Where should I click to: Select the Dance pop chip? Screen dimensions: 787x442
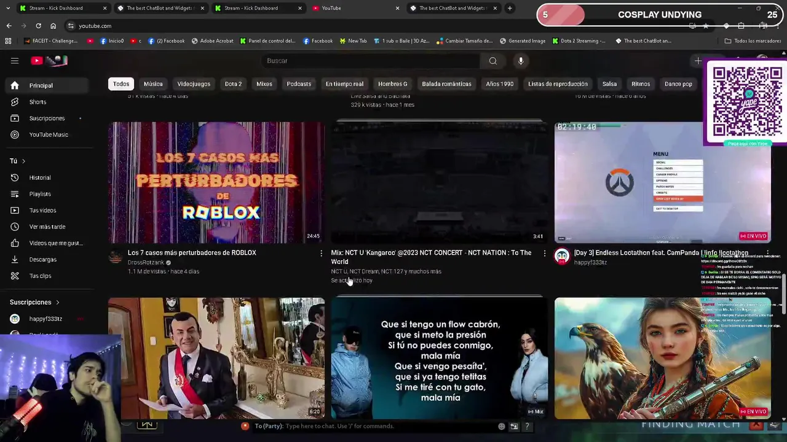(x=678, y=84)
